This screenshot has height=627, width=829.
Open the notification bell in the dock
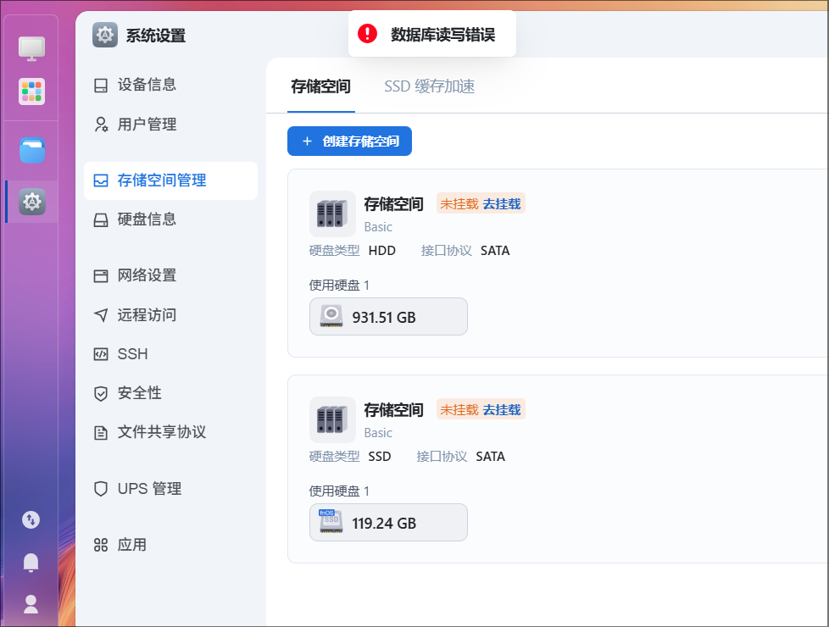tap(31, 563)
